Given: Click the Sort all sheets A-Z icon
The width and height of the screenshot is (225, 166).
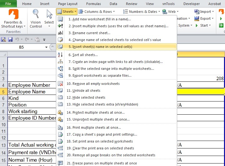Looking at the screenshot, I should (60, 55).
